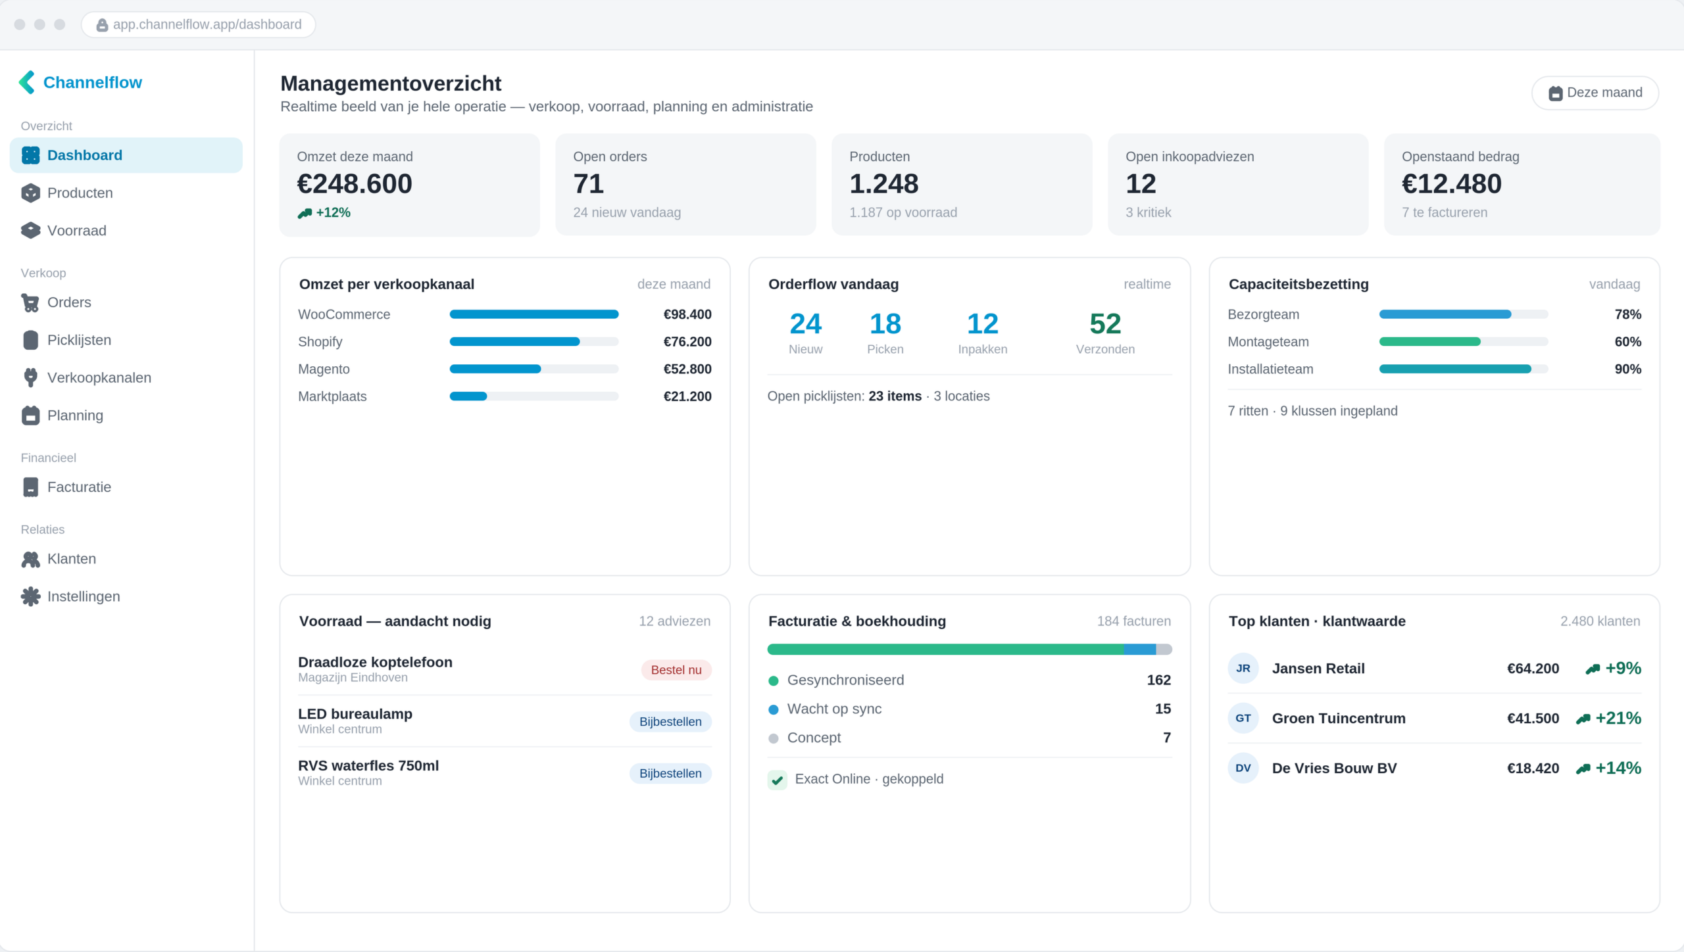The image size is (1684, 952).
Task: Click the Channelflow logo icon
Action: 27,82
